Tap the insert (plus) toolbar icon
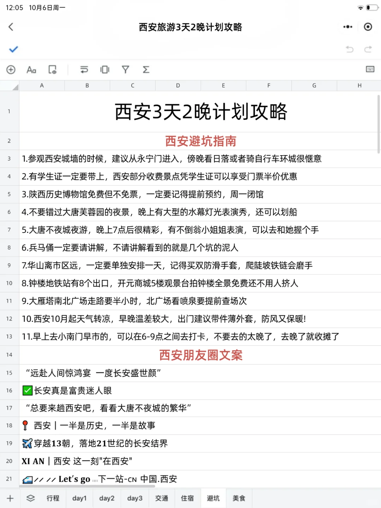The height and width of the screenshot is (508, 381). pyautogui.click(x=11, y=70)
